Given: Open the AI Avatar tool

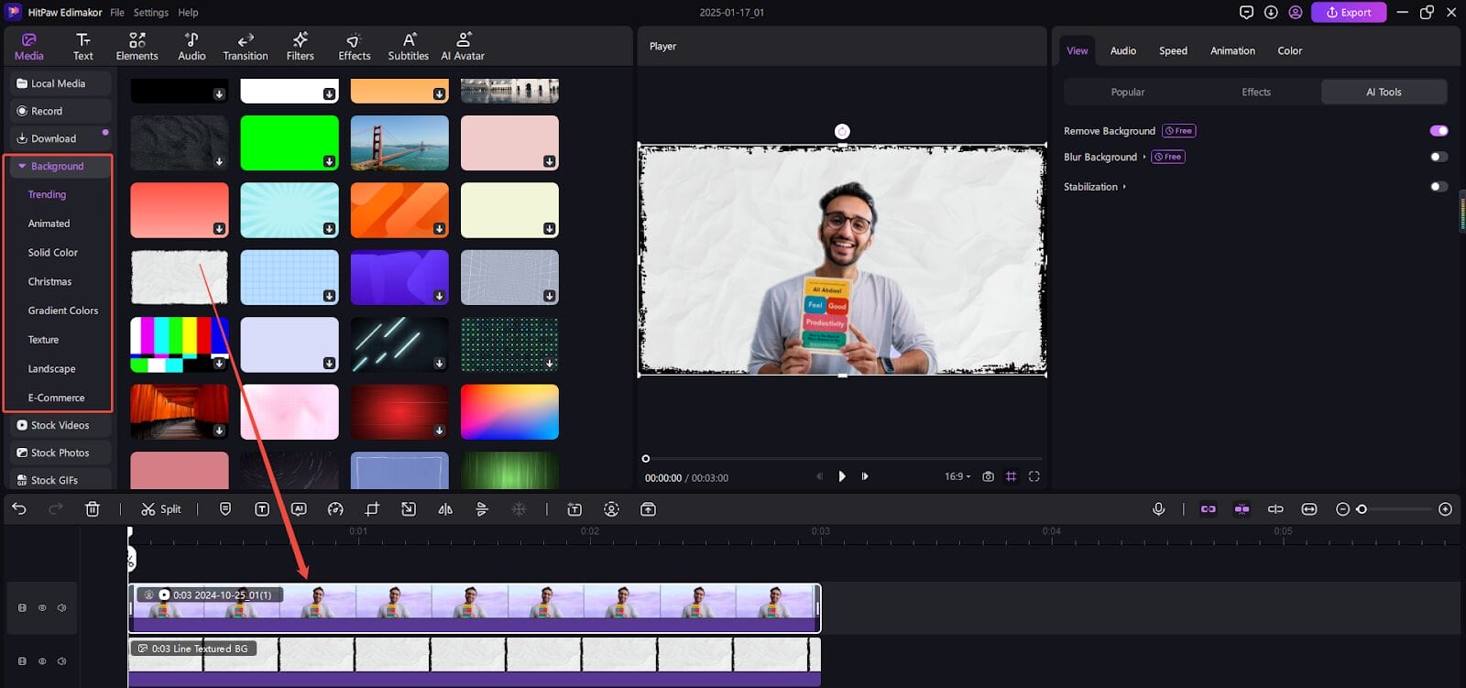Looking at the screenshot, I should [464, 47].
